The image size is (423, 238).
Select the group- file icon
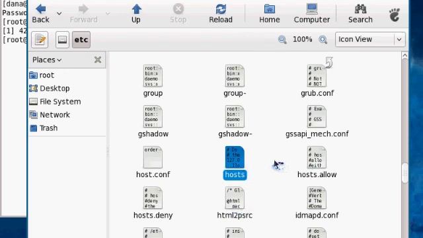(x=235, y=75)
